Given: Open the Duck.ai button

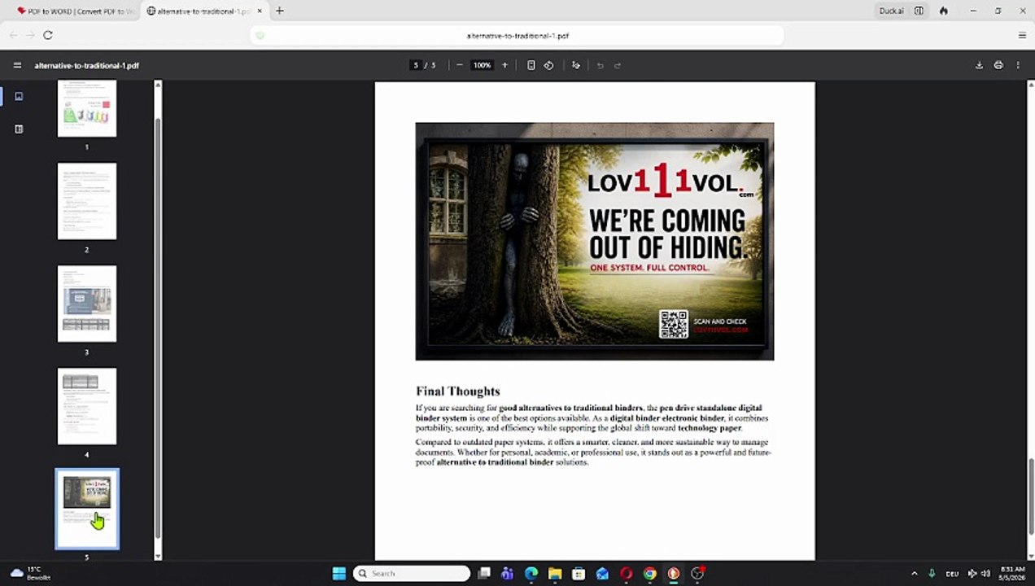Looking at the screenshot, I should point(891,11).
